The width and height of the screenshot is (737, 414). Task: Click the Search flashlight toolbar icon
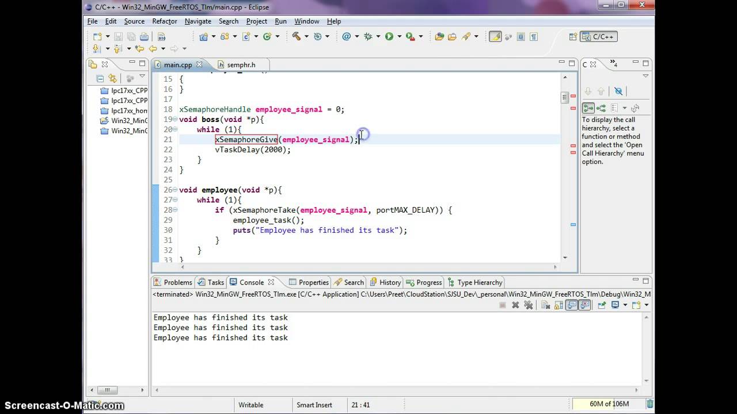466,37
